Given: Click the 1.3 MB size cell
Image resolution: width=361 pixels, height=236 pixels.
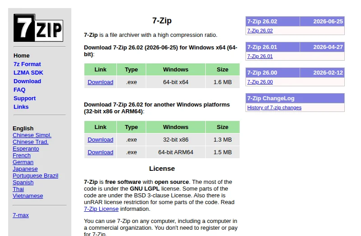Looking at the screenshot, I should coord(222,140).
